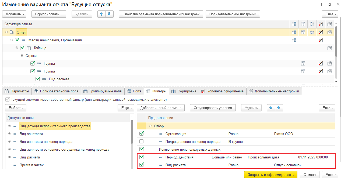This screenshot has width=341, height=181.
Task: Click Закрыть и сформировать button
Action: 271,175
